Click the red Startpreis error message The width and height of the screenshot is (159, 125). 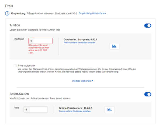click(39, 49)
